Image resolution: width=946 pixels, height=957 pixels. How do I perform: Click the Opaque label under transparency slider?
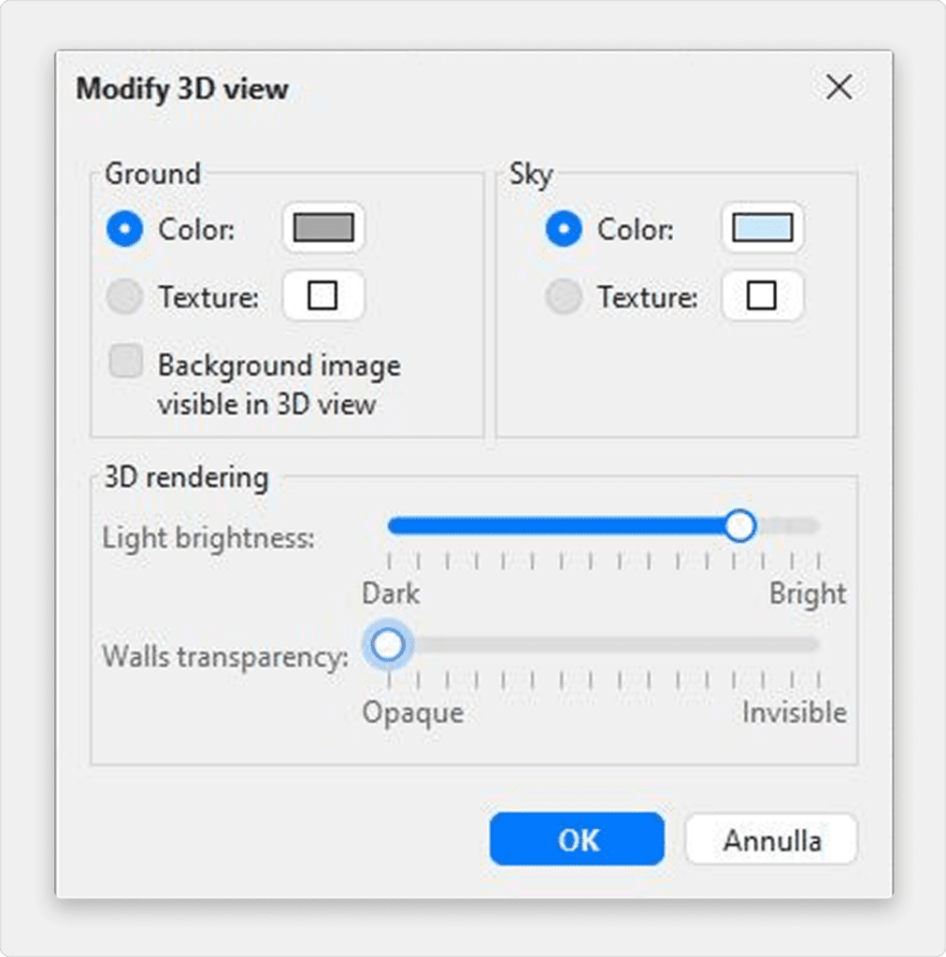[412, 713]
